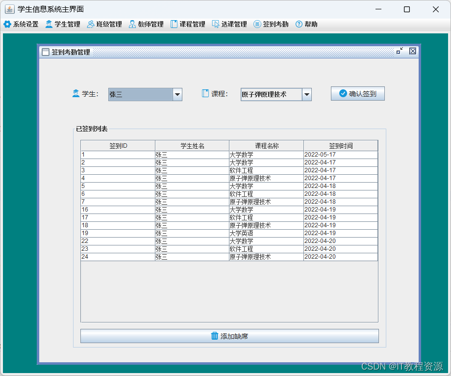This screenshot has width=451, height=376.
Task: Click the 课程名称 column header
Action: pos(266,146)
